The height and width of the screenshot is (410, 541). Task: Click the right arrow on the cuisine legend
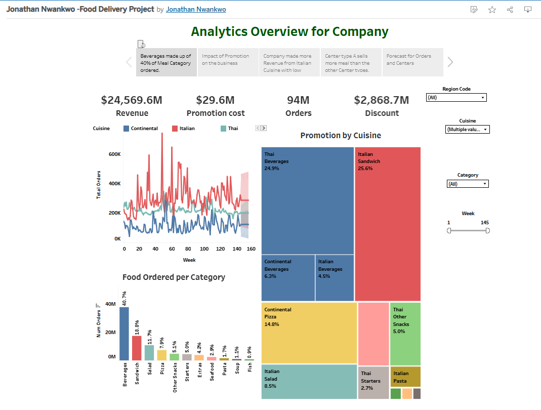click(x=264, y=128)
